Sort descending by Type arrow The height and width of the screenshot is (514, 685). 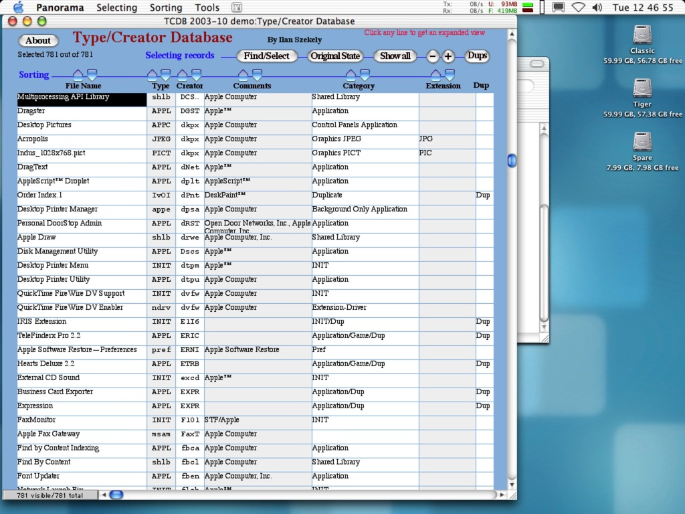coord(166,74)
